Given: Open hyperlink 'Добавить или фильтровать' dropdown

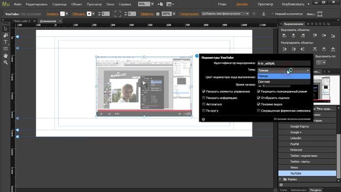Looking at the screenshot, I should (x=225, y=14).
